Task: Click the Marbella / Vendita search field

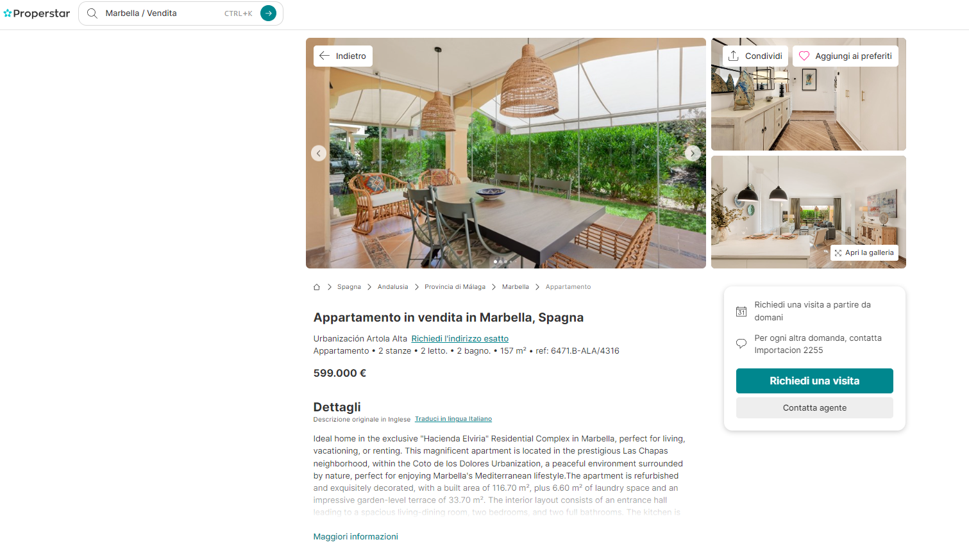Action: (164, 13)
